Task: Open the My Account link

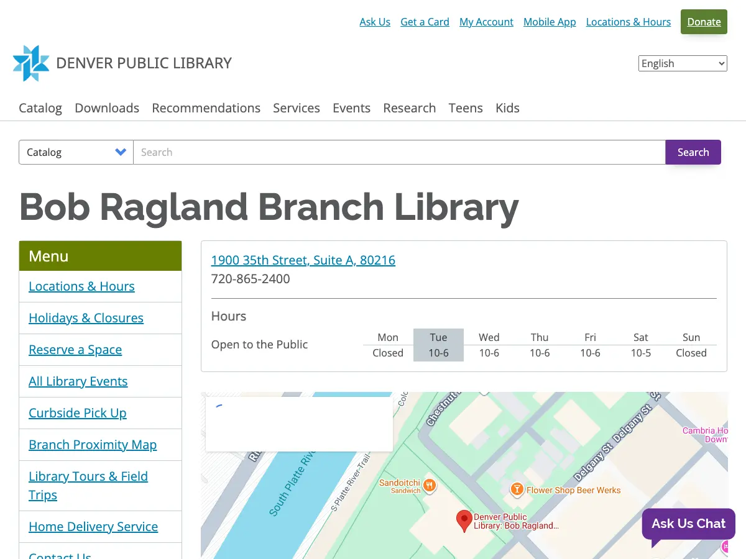Action: (486, 22)
